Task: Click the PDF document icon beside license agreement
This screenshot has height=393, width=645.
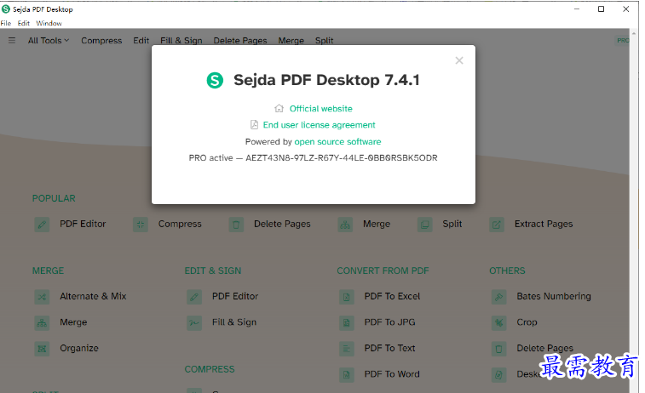Action: [254, 124]
